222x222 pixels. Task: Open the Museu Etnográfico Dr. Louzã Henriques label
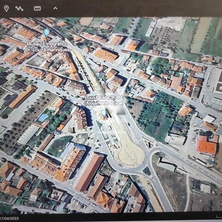[x=48, y=47]
